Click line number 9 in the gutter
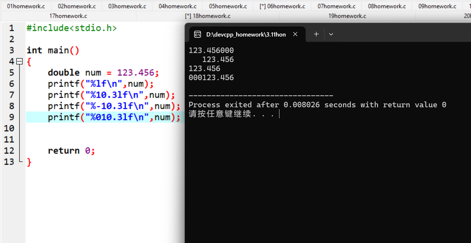The width and height of the screenshot is (471, 243). click(12, 117)
